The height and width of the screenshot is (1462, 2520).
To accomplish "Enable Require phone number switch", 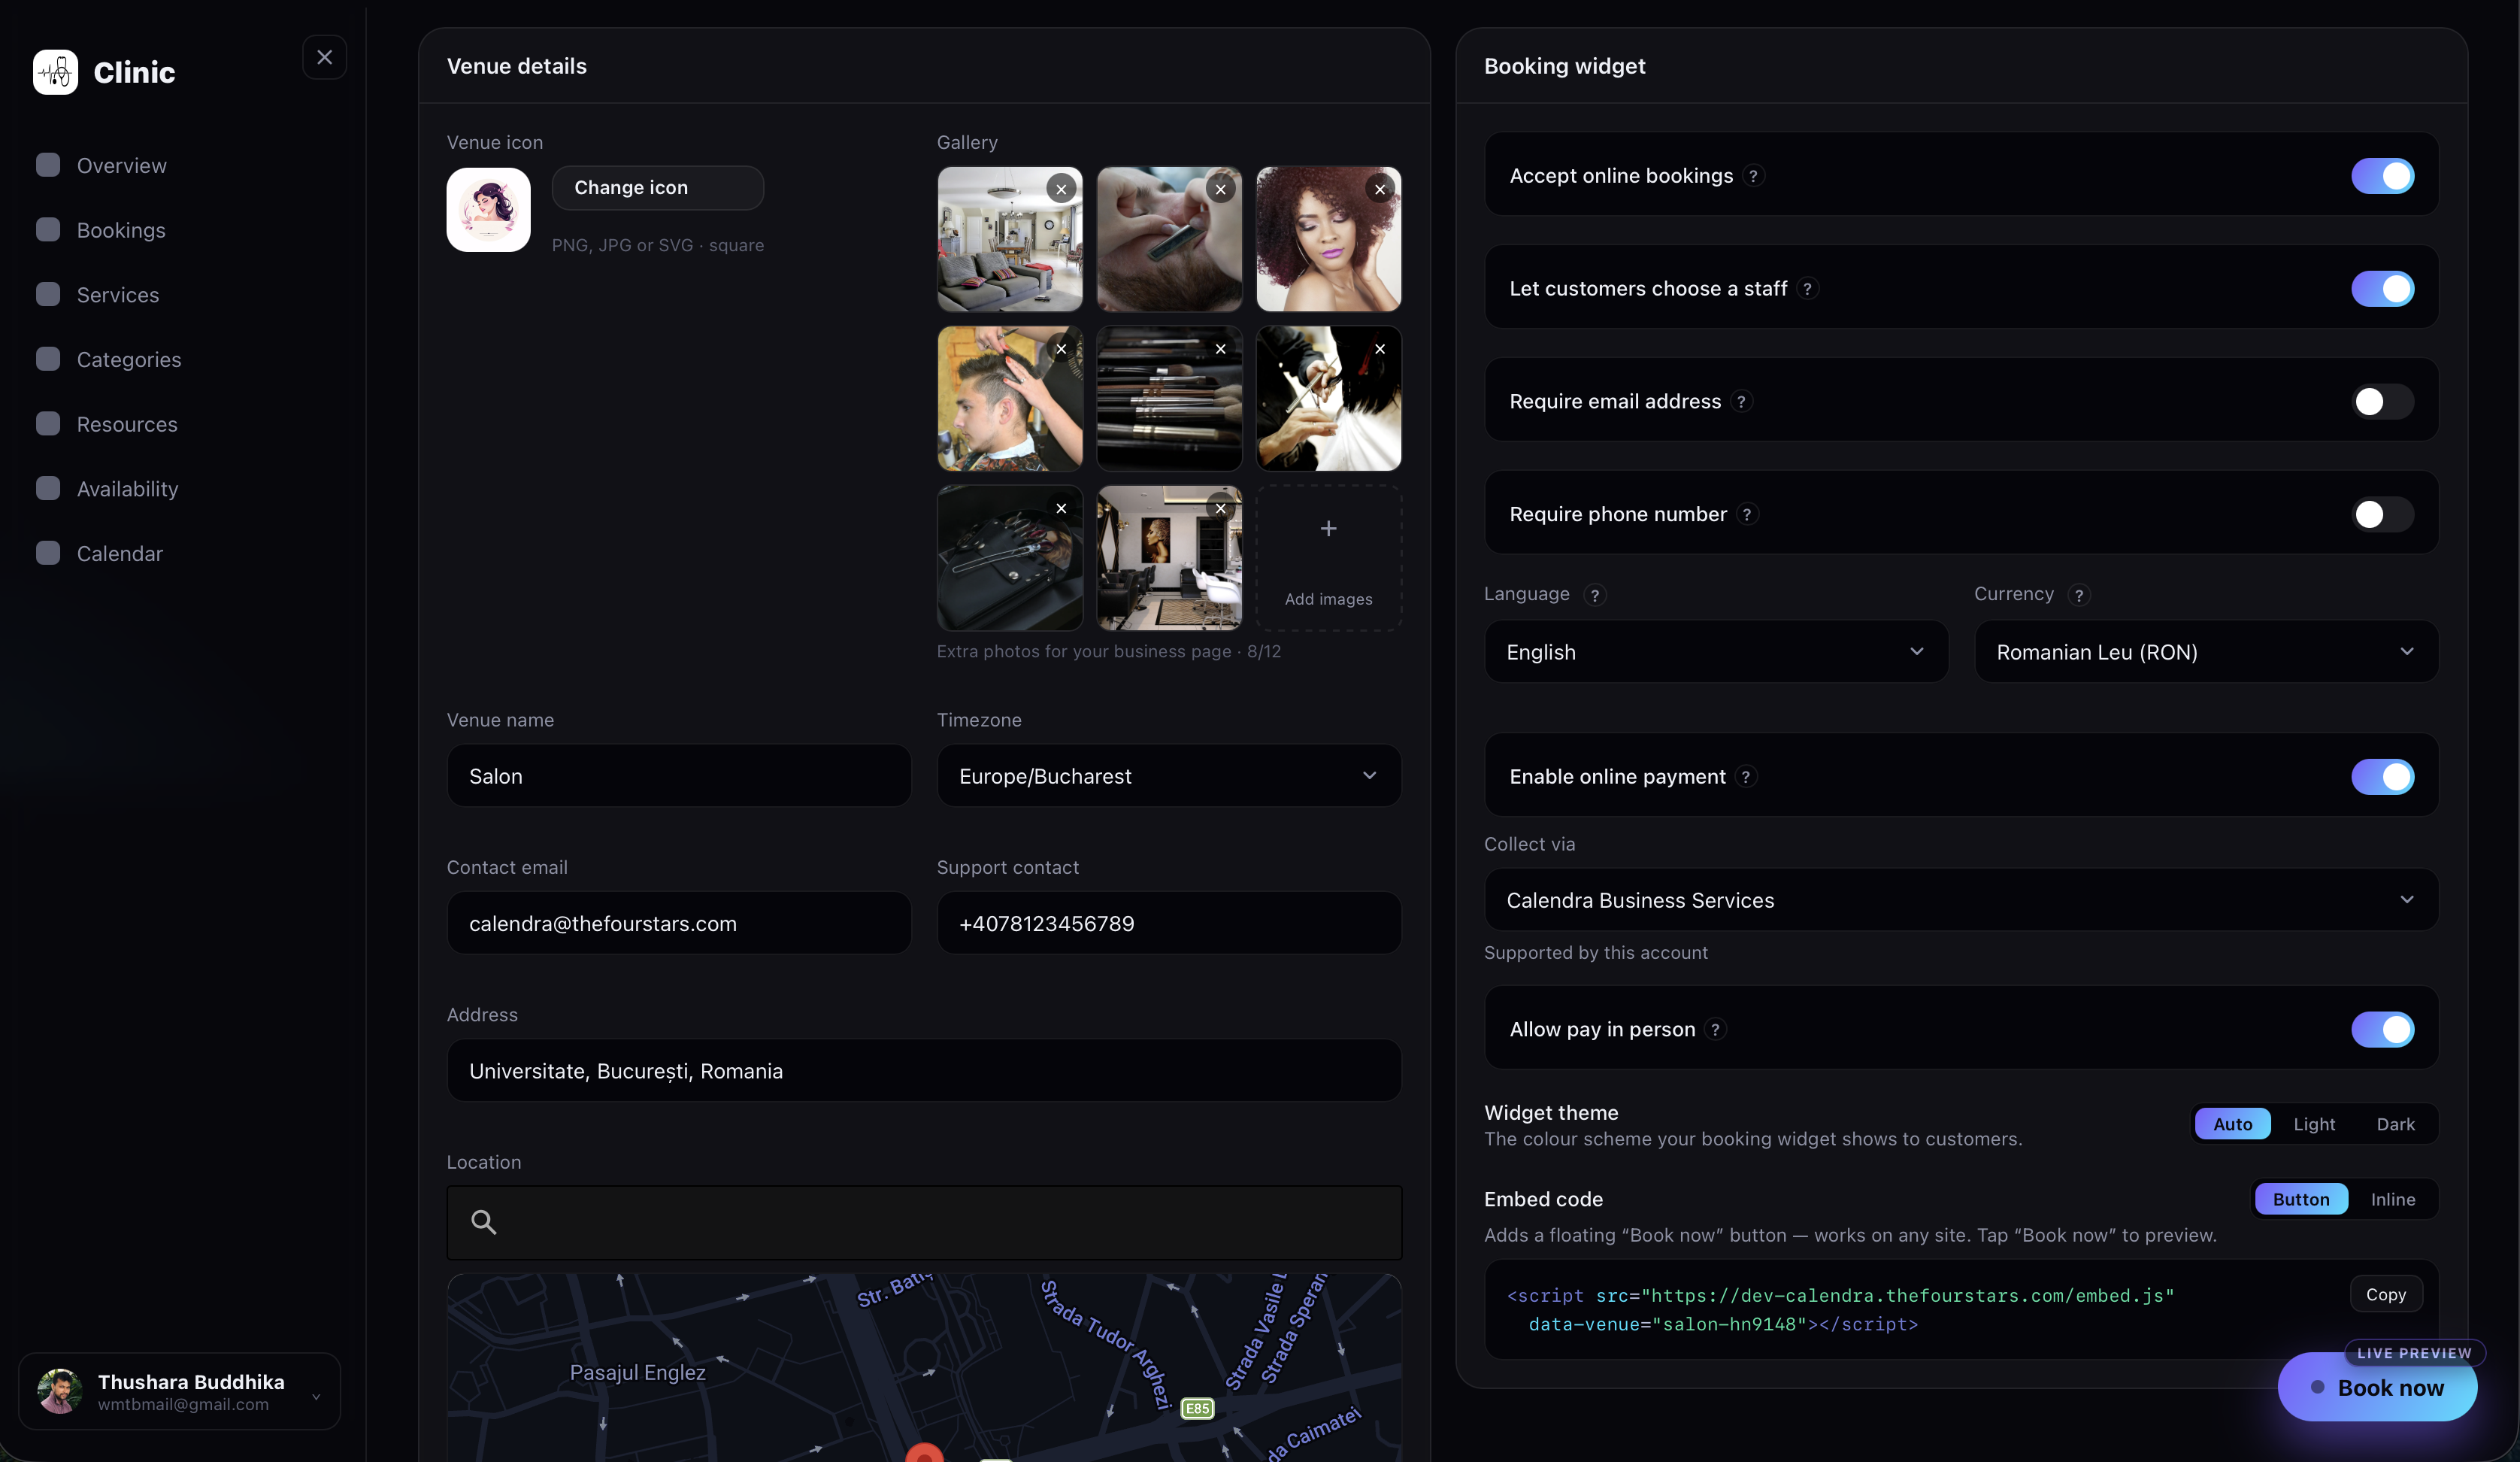I will pyautogui.click(x=2382, y=514).
